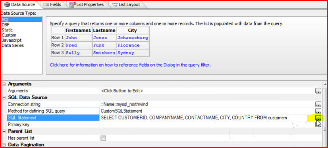Click the Row 2 header in sample table

[58, 45]
